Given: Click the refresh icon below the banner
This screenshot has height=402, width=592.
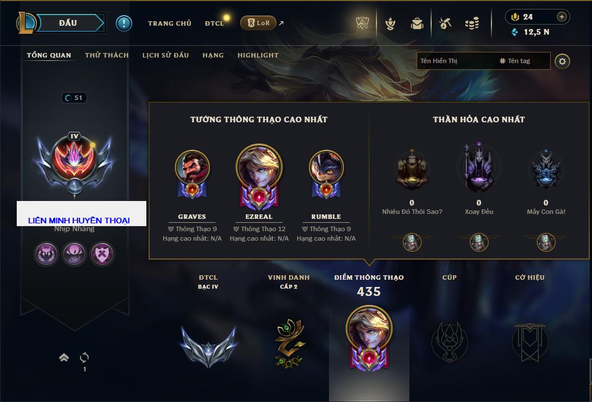Looking at the screenshot, I should click(x=84, y=357).
